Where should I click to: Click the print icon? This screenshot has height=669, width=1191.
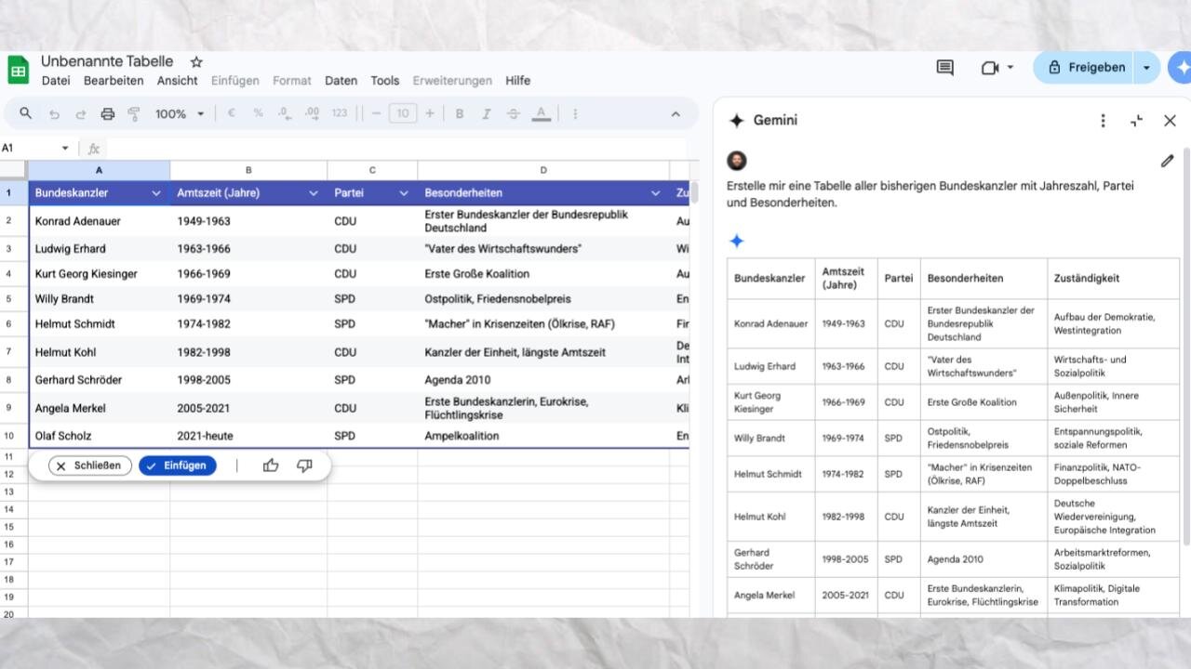(x=107, y=113)
